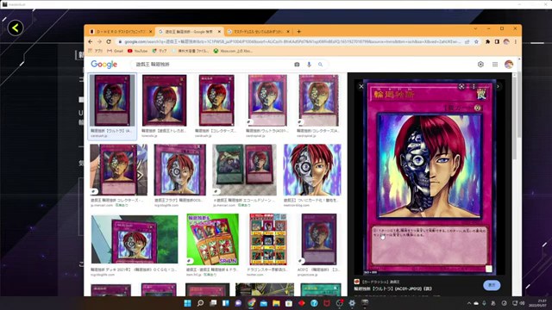Open File Explorer from the taskbar
Viewport: 552px width, 310px height.
click(x=276, y=303)
